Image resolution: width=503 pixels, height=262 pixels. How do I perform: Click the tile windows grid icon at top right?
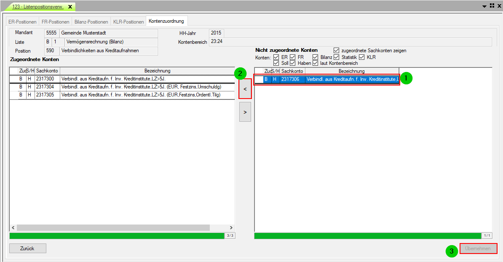tap(492, 6)
